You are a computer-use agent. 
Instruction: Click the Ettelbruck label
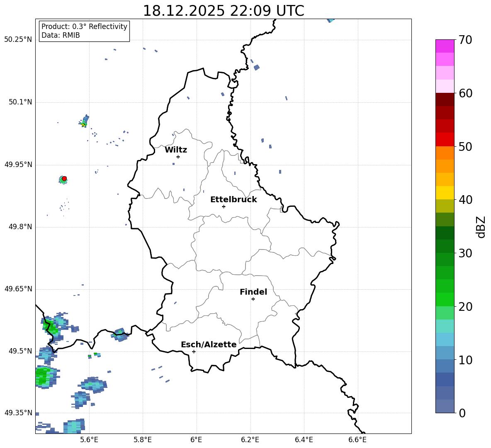click(233, 200)
